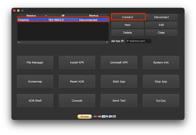Delete the selected device
The width and height of the screenshot is (196, 135).
click(x=127, y=32)
